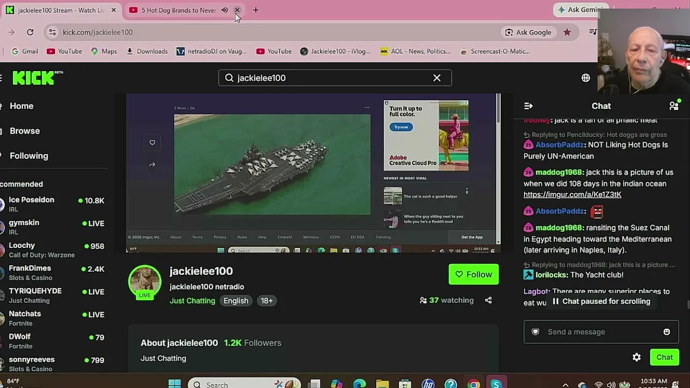This screenshot has height=388, width=690.
Task: Go to Browse in Kick sidebar
Action: click(25, 131)
